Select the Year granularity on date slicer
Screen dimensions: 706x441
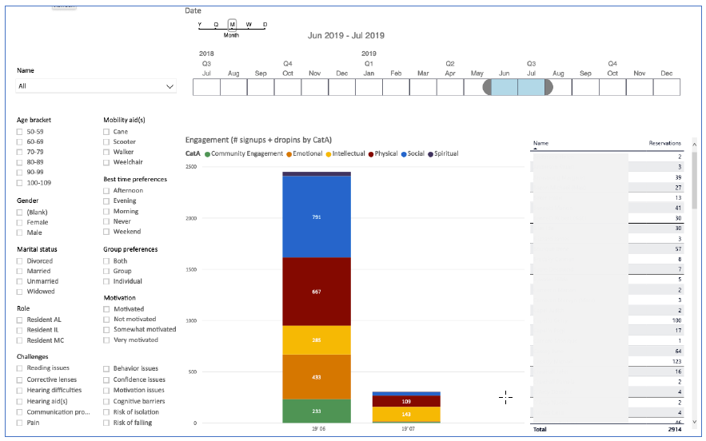pos(199,24)
